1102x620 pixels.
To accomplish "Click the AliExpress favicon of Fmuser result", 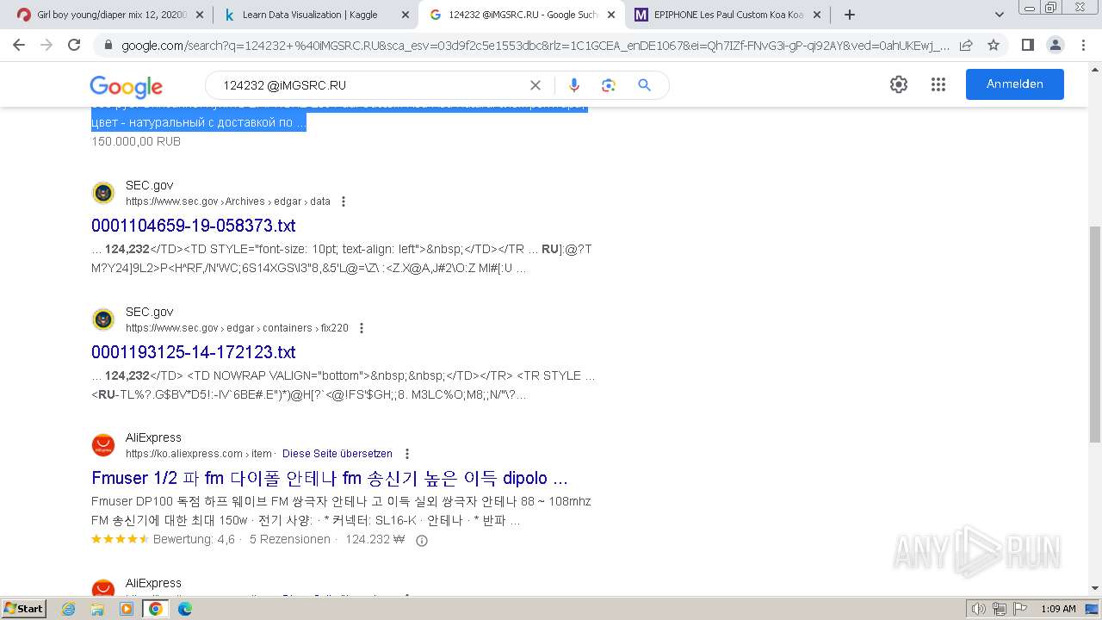I will (103, 445).
